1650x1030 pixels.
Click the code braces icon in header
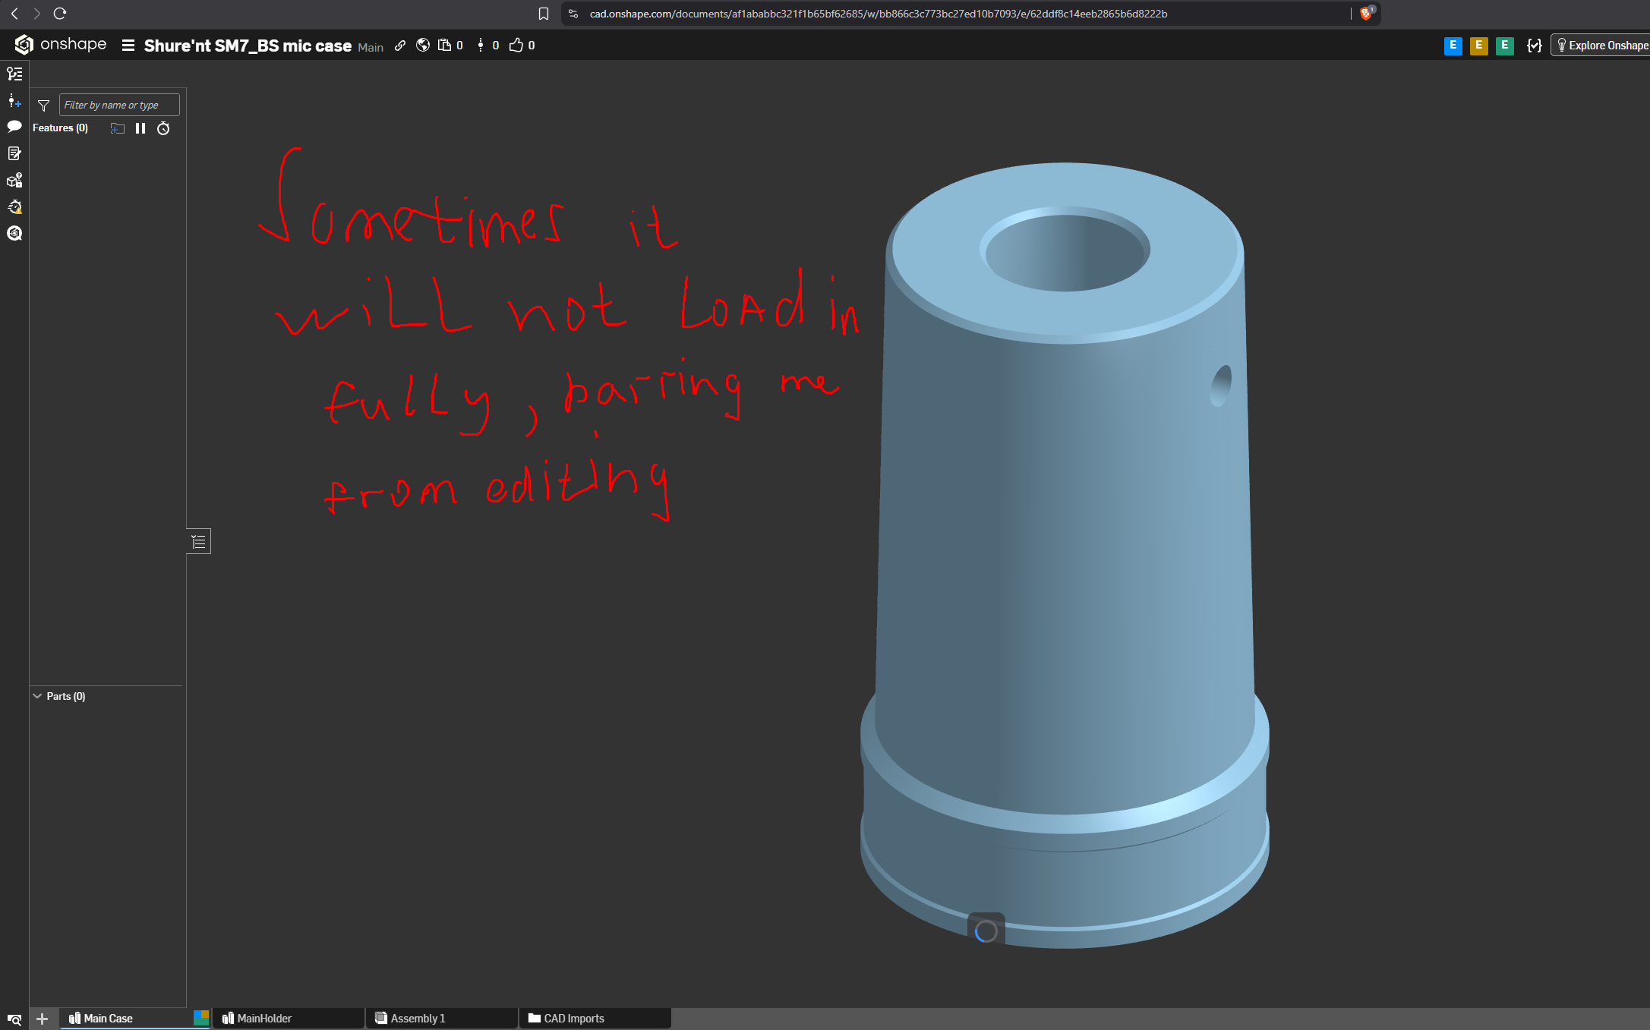click(x=1535, y=46)
